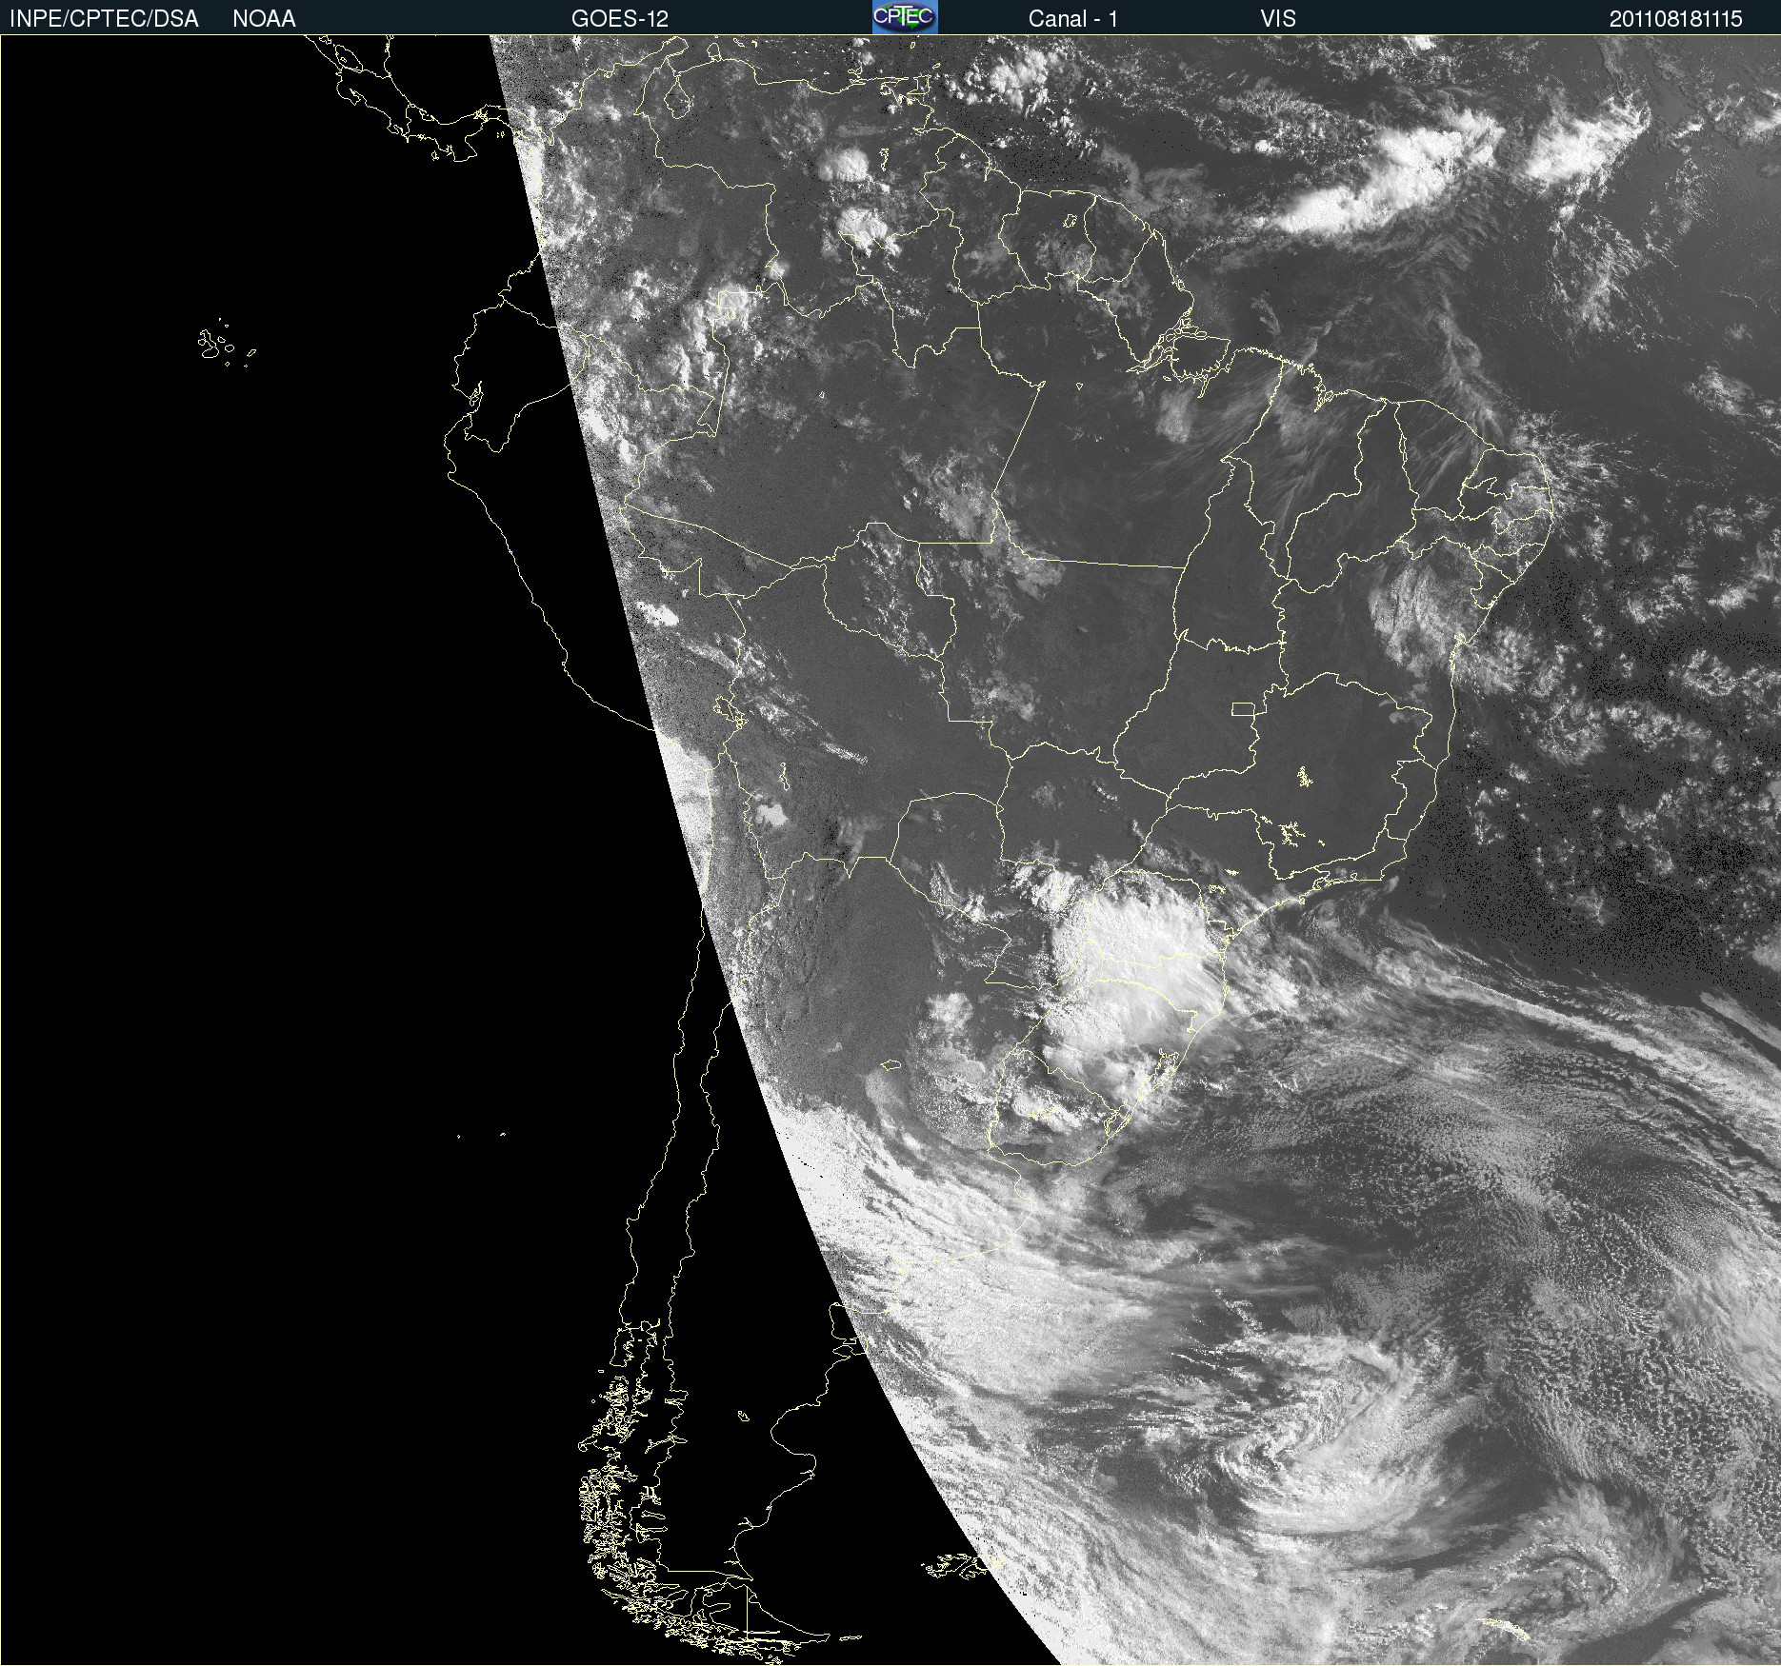The image size is (1781, 1666).
Task: Click the 'Canal - 1' channel label
Action: (1073, 19)
